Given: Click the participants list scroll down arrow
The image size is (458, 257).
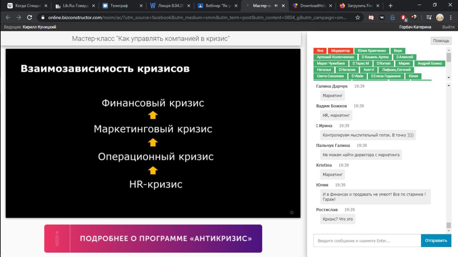Looking at the screenshot, I should (x=449, y=78).
